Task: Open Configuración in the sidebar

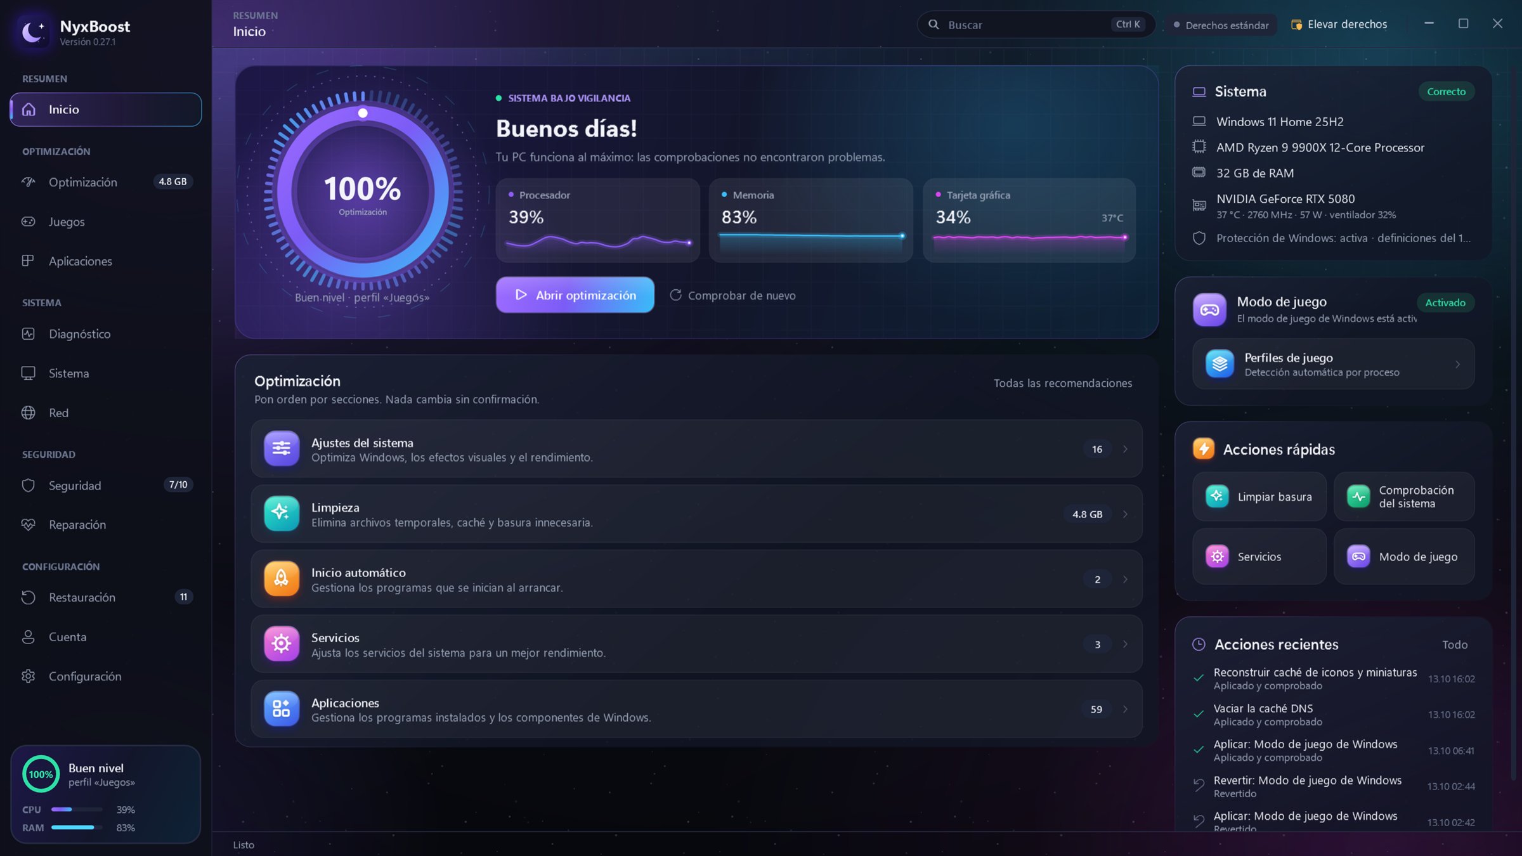Action: 106,676
